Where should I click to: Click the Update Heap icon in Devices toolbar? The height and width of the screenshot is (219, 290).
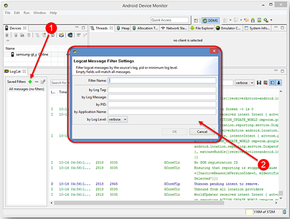16,35
